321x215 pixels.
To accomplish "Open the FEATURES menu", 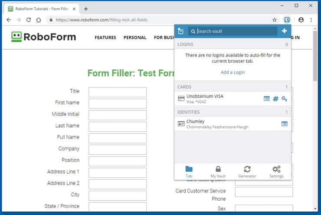I will (x=105, y=38).
